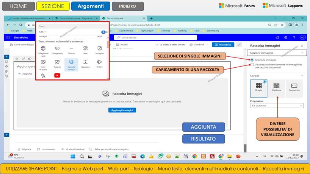Click the 'Cerca nel sito' search field

coord(155,37)
